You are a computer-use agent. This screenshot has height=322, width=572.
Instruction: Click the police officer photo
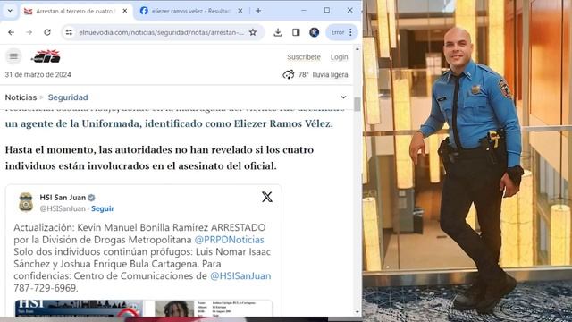click(x=467, y=161)
